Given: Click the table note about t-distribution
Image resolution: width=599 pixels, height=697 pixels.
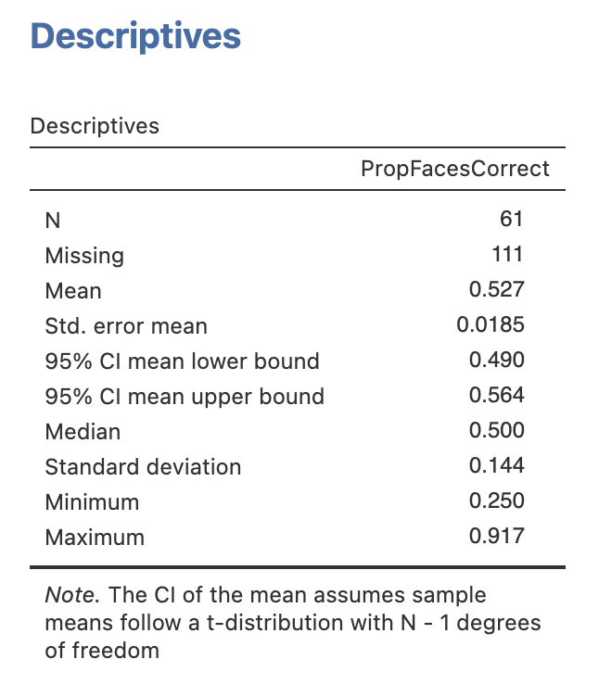Looking at the screenshot, I should 293,622.
